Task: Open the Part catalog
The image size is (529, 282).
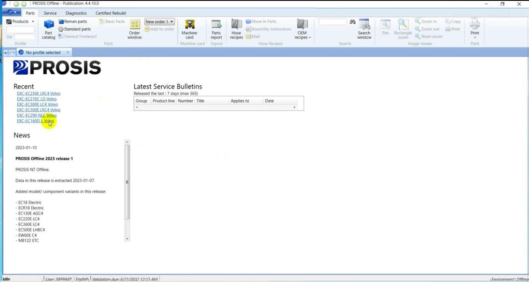Action: [x=48, y=30]
